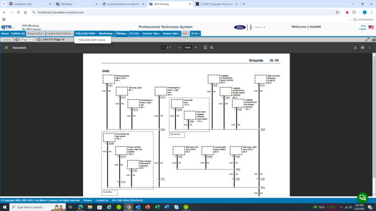This screenshot has width=376, height=211.
Task: Bookmark this page with the star
Action: coord(337,12)
